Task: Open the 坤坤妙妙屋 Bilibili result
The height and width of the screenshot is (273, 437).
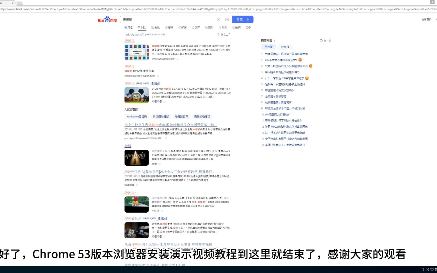Action: 146,219
